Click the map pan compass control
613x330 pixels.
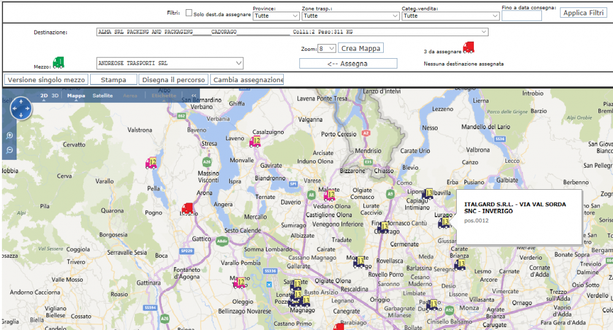(x=21, y=108)
